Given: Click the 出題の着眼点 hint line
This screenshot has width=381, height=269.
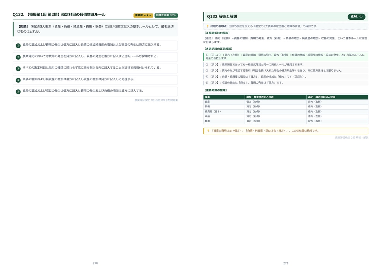Looking at the screenshot, I should tap(286, 26).
